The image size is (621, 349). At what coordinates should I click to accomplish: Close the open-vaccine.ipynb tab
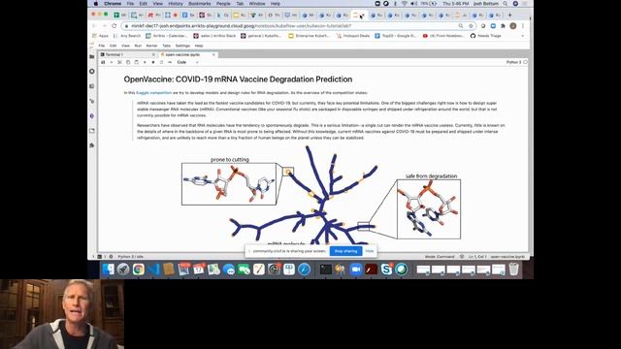[213, 54]
